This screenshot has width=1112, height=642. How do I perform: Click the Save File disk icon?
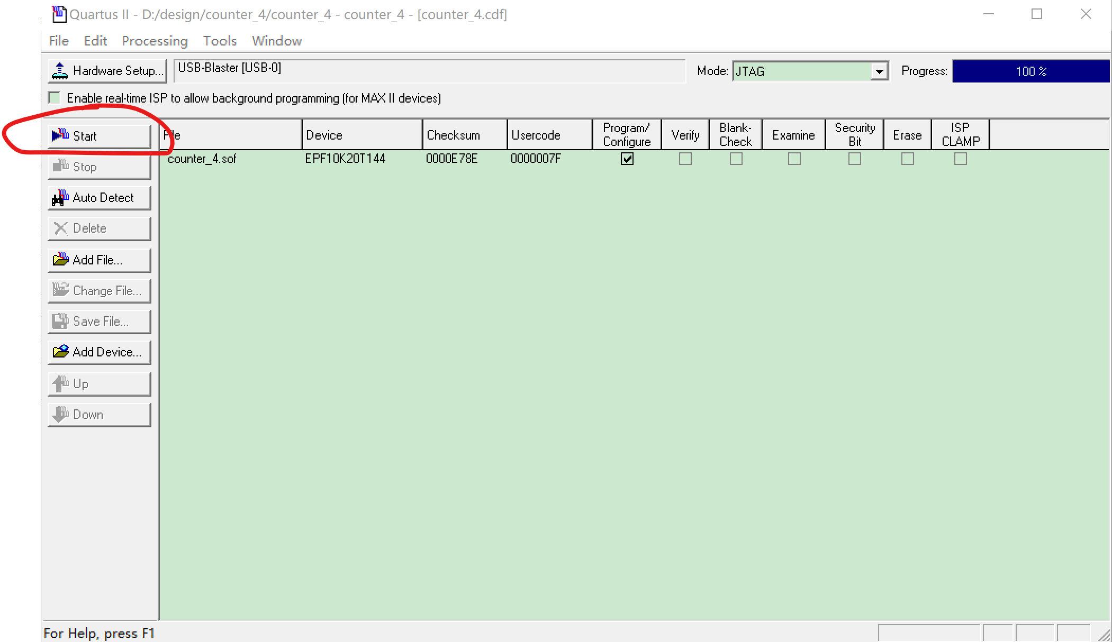coord(60,320)
